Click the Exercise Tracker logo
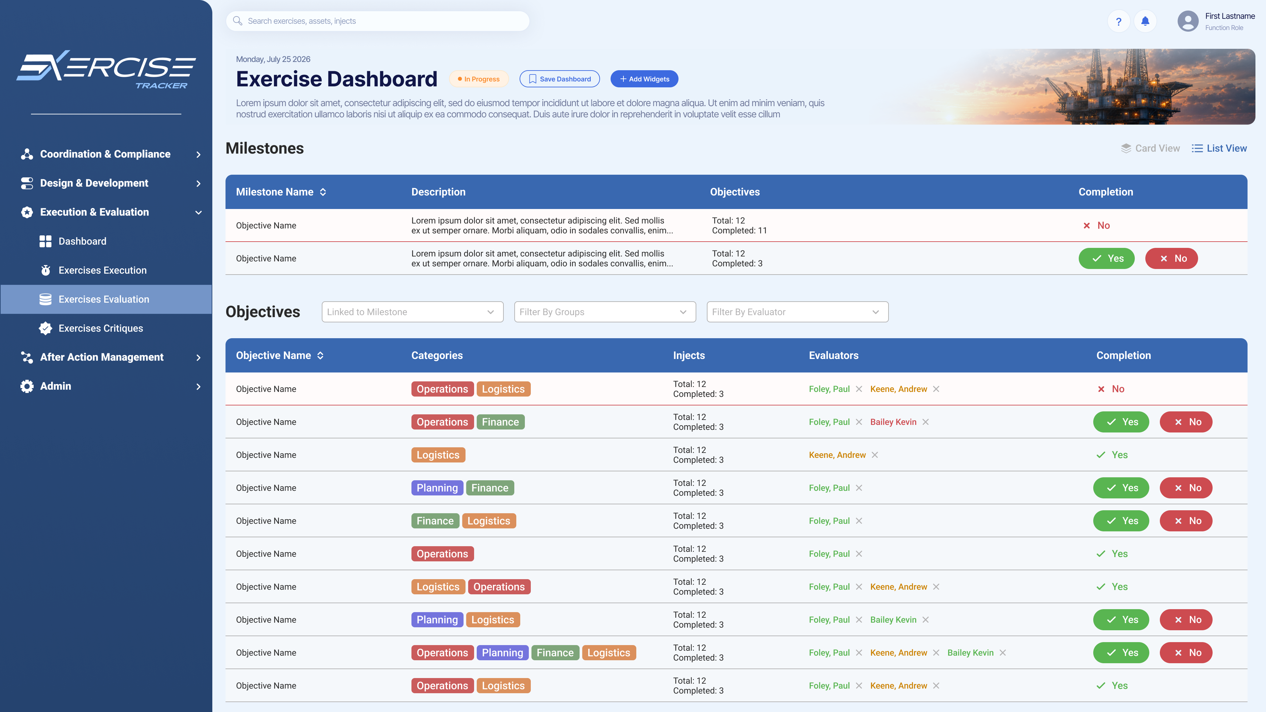Screen dimensions: 1266x712 (106, 70)
